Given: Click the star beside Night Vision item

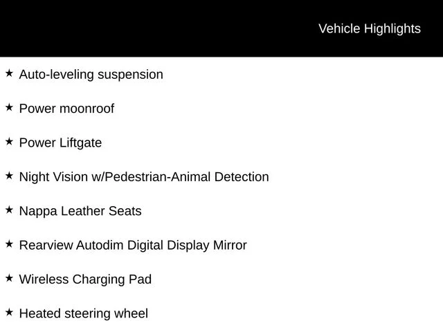Looking at the screenshot, I should coord(9,176).
